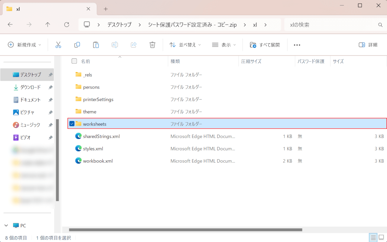Click xl in the address path
Viewport: 387px width, 242px height.
point(255,25)
